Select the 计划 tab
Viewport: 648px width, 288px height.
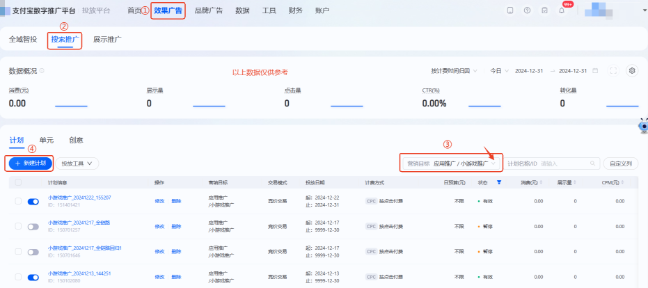pos(17,140)
